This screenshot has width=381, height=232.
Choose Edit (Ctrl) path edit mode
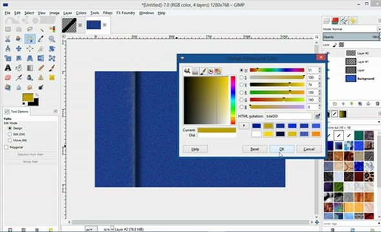pos(10,134)
